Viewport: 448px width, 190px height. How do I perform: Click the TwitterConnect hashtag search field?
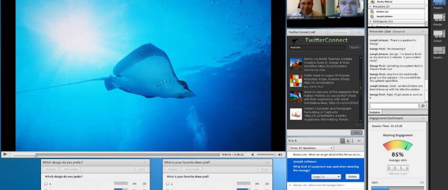[x=318, y=47]
